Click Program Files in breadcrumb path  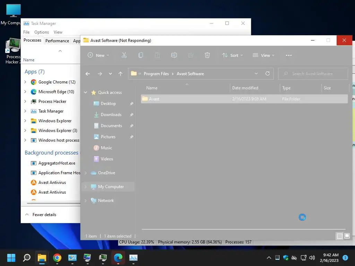click(x=156, y=74)
